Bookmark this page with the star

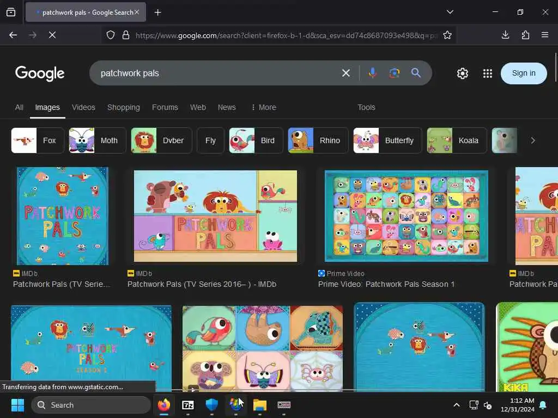tap(447, 35)
